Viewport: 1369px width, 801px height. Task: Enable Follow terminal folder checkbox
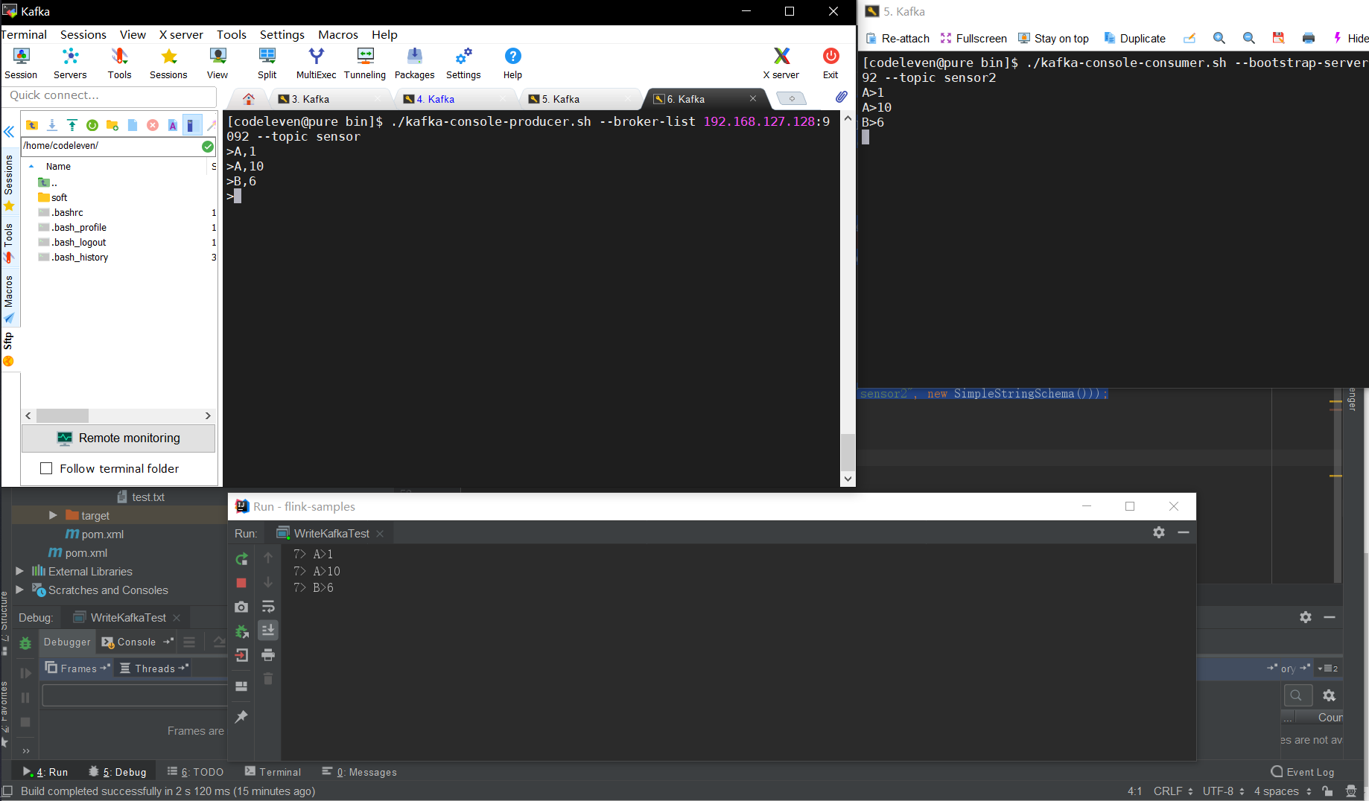[46, 468]
